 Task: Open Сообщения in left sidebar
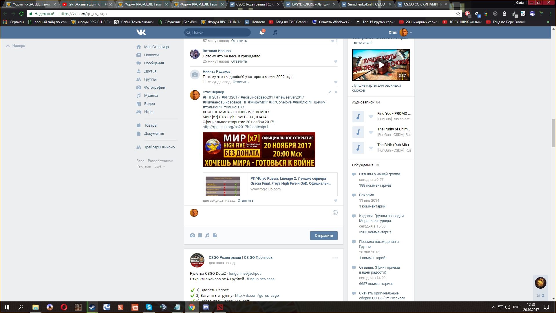click(154, 63)
